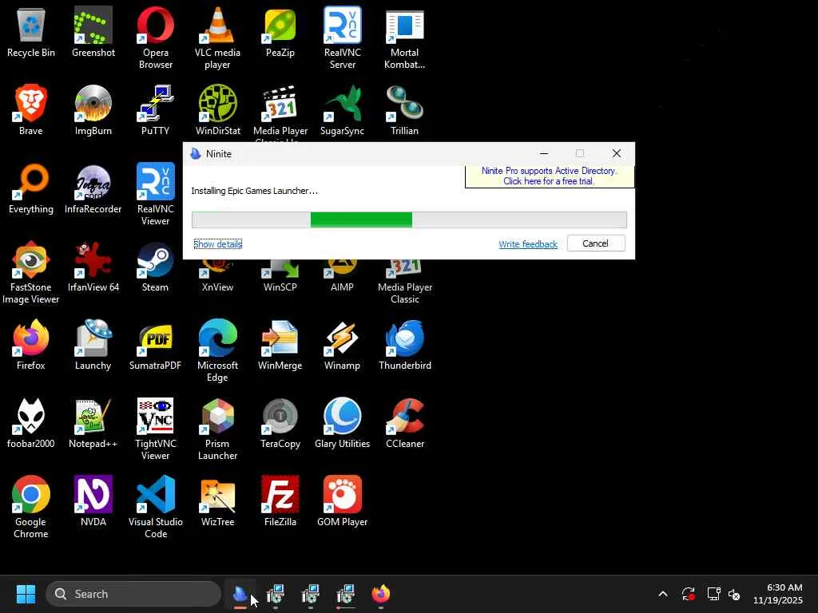818x613 pixels.
Task: Open the CCleaner desktop icon
Action: click(404, 423)
